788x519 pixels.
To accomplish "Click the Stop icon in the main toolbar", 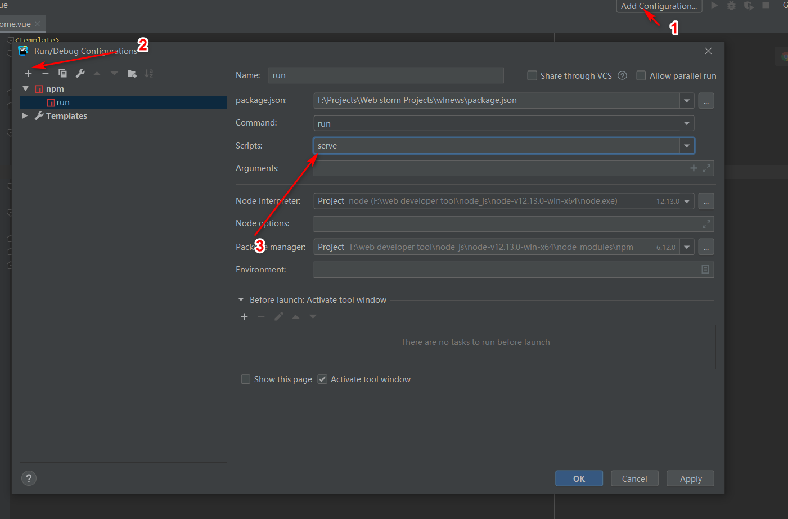I will 766,6.
